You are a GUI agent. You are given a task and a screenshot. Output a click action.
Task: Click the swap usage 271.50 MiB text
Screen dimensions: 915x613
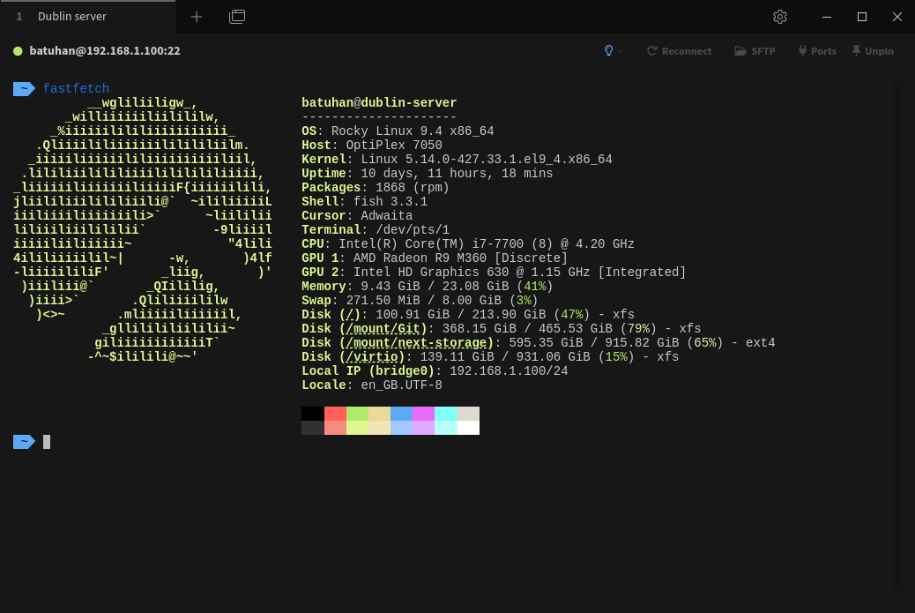point(383,301)
